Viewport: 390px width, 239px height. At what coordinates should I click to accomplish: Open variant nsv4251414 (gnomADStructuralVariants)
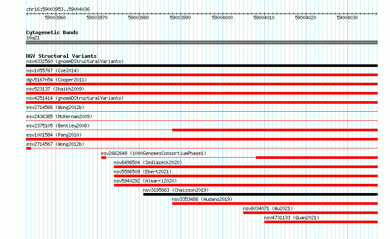75,98
